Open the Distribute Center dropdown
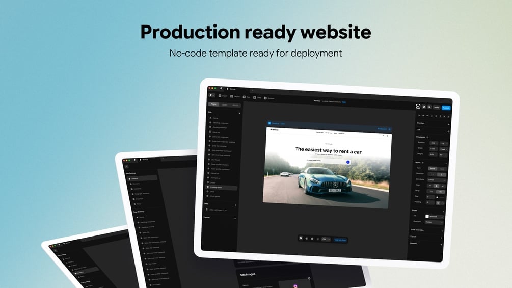The height and width of the screenshot is (288, 512). (437, 180)
